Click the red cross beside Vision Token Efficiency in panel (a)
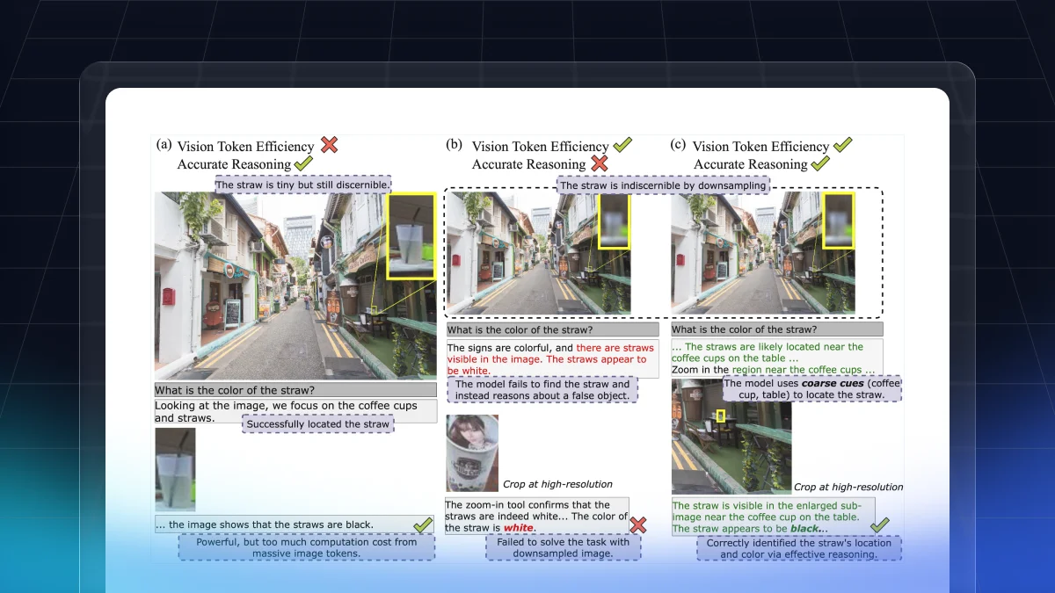The height and width of the screenshot is (593, 1055). tap(329, 144)
